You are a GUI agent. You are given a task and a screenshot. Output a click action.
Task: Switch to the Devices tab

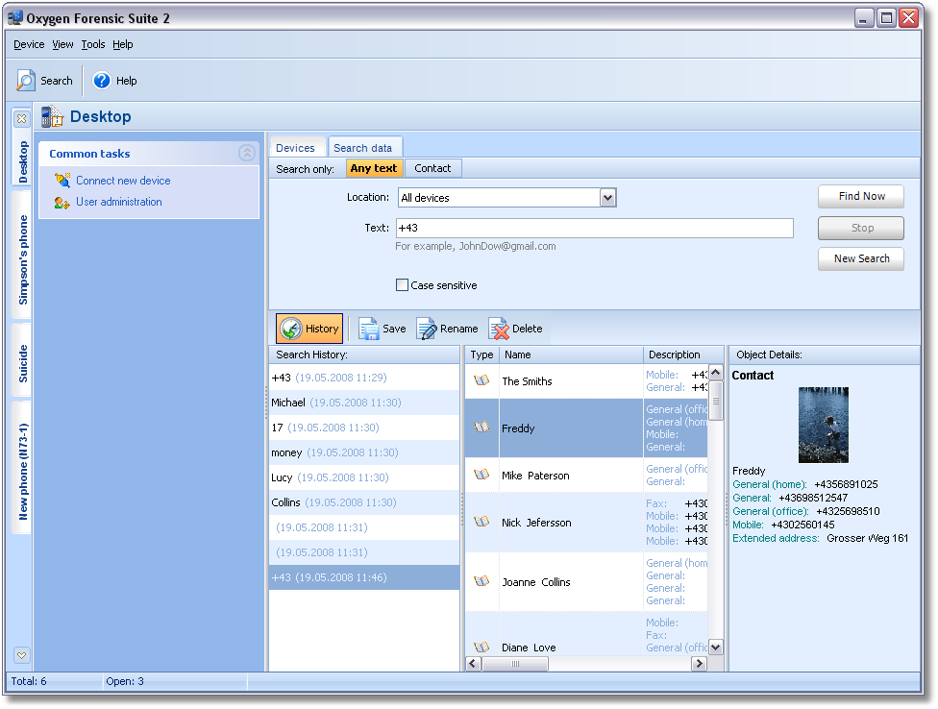coord(295,148)
